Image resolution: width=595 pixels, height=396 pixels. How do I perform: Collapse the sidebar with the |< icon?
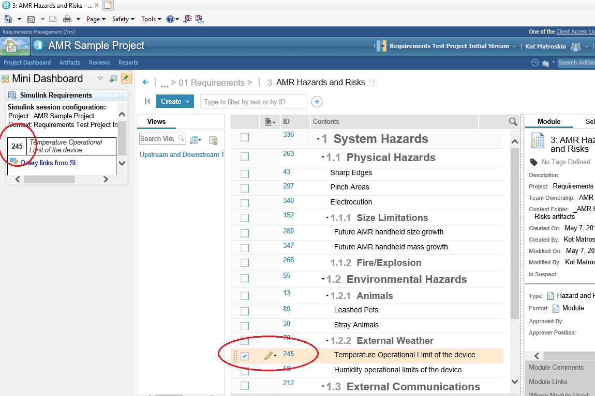(x=147, y=101)
